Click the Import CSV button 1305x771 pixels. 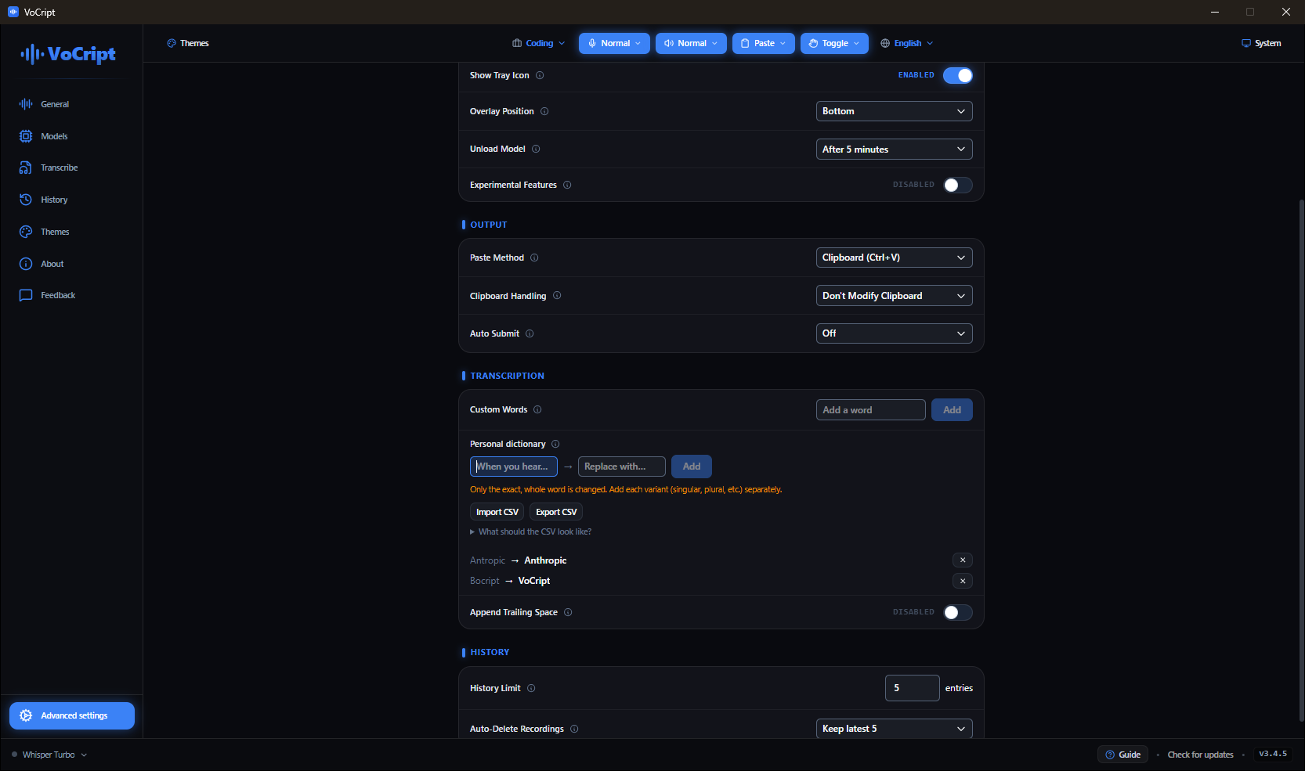tap(497, 512)
